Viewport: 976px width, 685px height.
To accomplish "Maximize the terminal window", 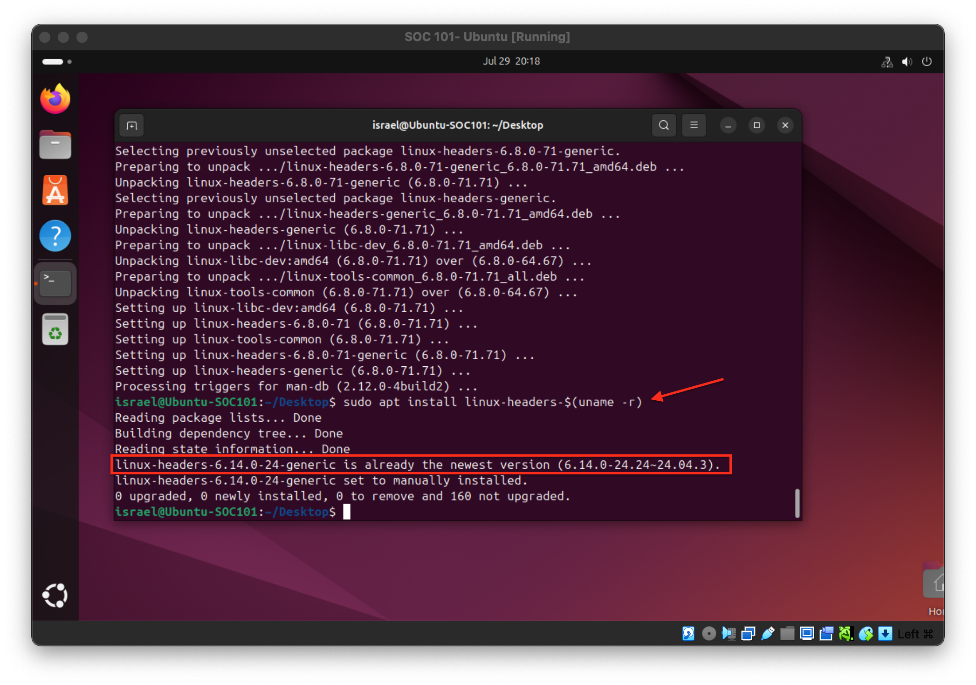I will [x=756, y=125].
